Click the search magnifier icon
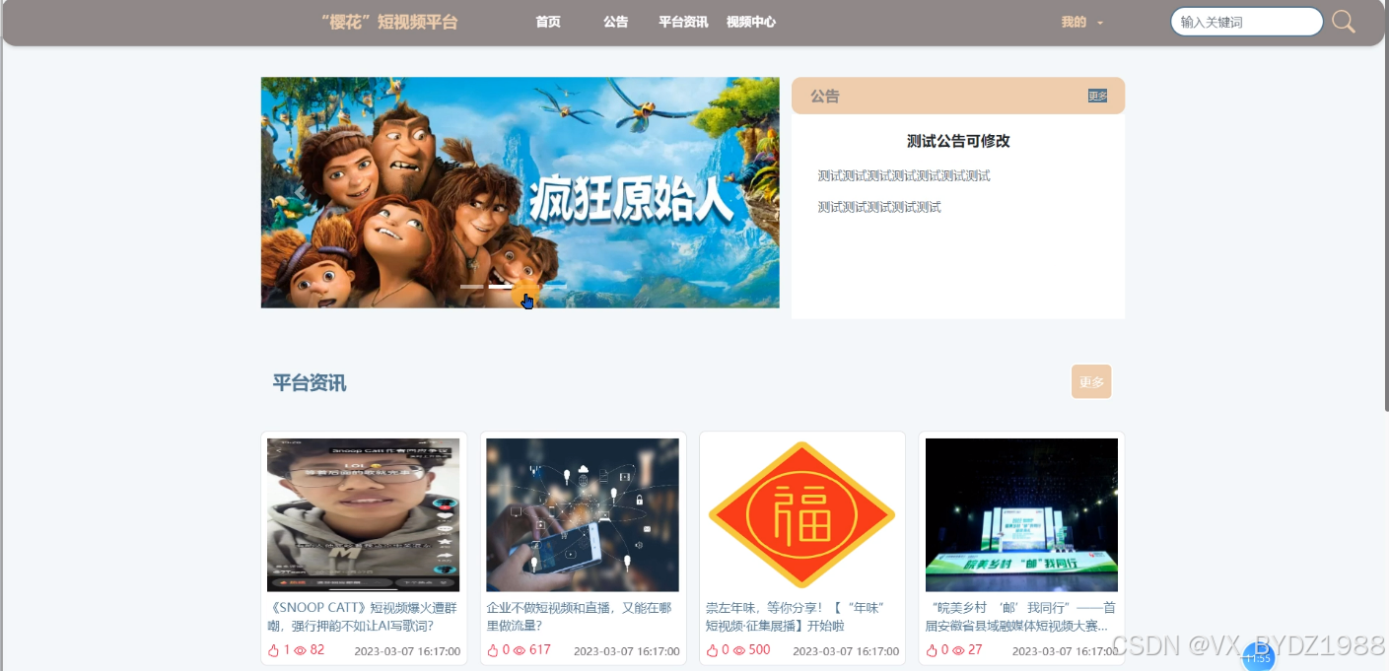The height and width of the screenshot is (671, 1389). 1344,22
